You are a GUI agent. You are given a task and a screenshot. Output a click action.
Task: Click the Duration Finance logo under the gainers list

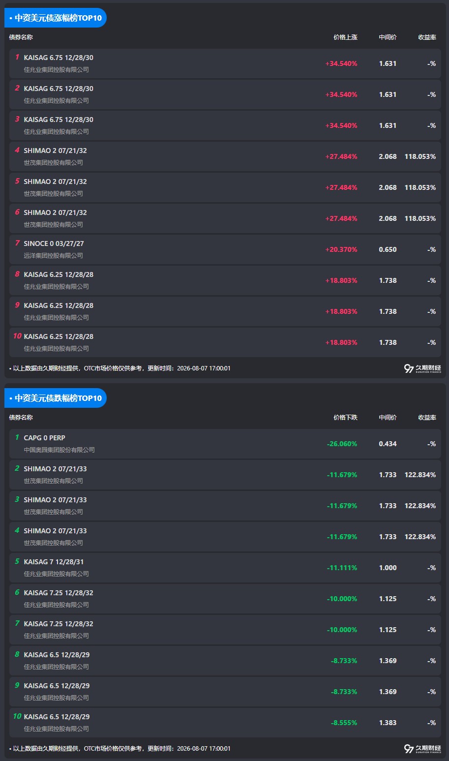click(x=422, y=368)
